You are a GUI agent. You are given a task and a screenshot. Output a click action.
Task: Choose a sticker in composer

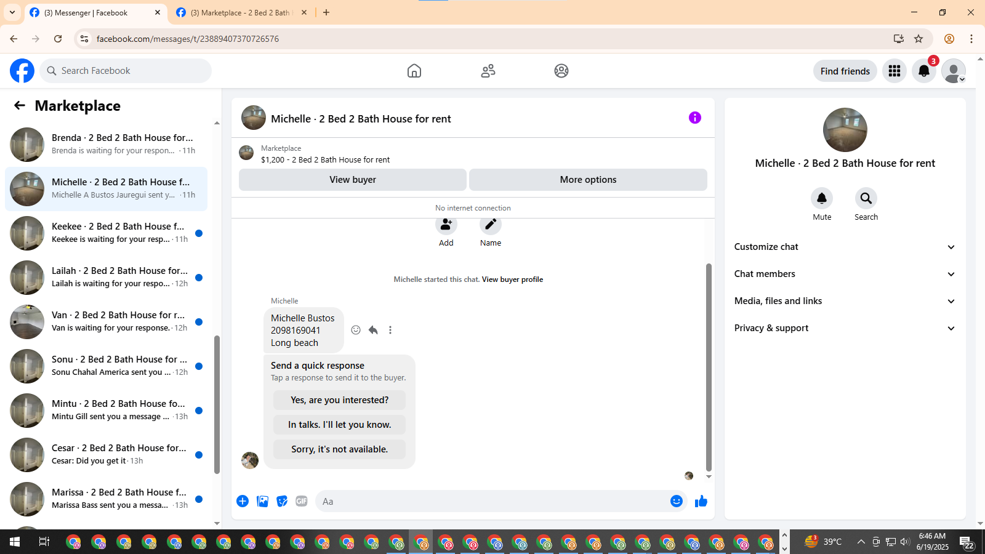click(x=282, y=501)
